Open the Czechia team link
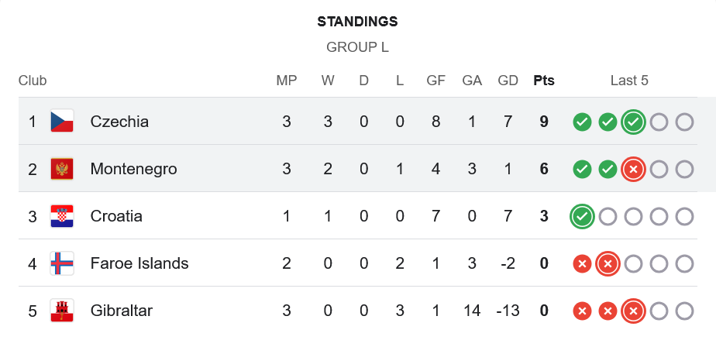This screenshot has height=347, width=716. [x=119, y=122]
